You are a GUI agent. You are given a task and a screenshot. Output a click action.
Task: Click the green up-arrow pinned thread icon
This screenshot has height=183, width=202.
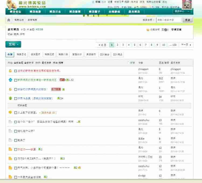coord(10,98)
